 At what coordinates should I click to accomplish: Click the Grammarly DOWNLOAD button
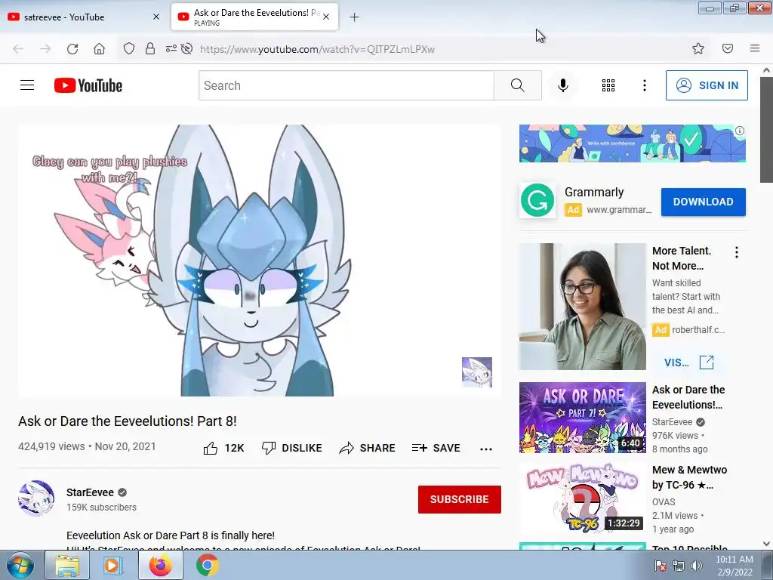703,202
